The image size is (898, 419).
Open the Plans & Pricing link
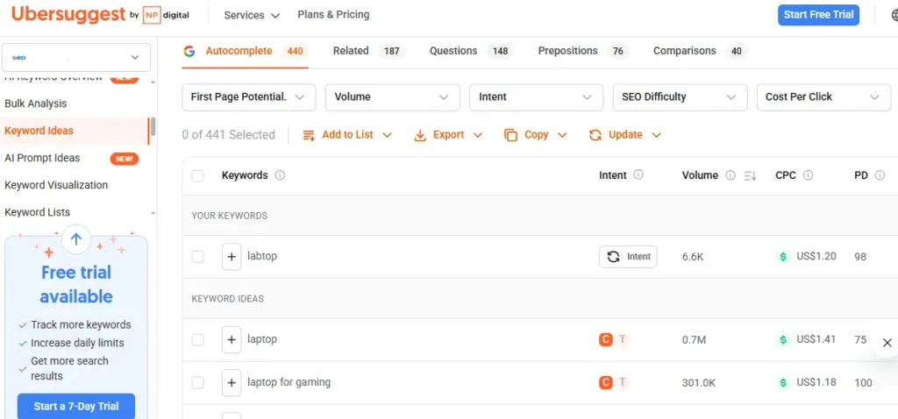coord(333,15)
